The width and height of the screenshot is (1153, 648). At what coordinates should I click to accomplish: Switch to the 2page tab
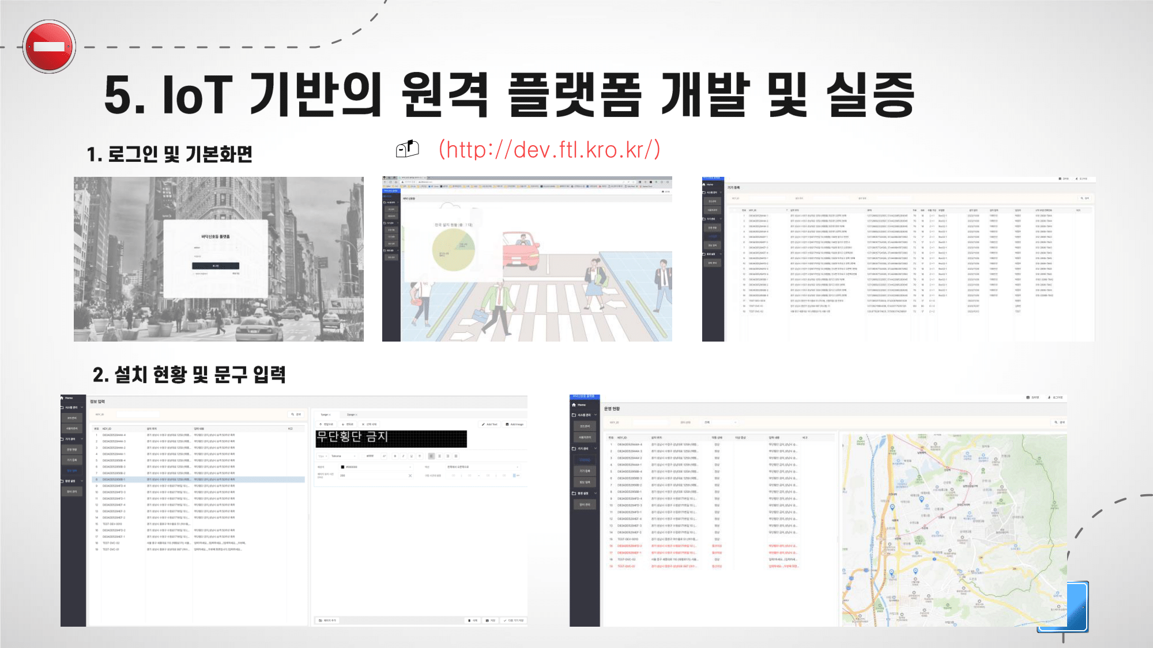pyautogui.click(x=352, y=415)
